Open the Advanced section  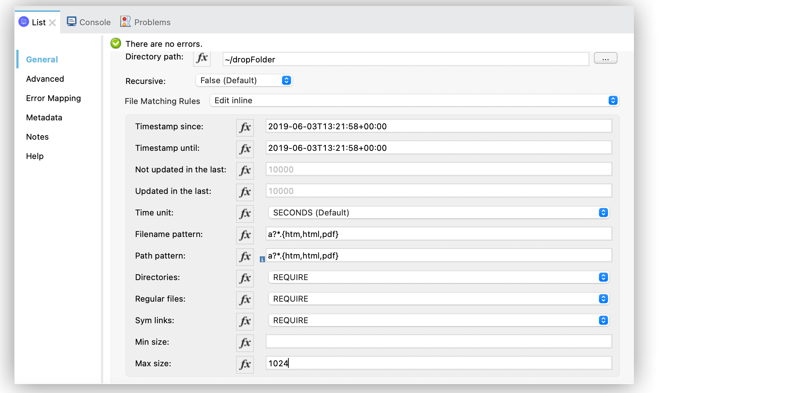point(45,79)
